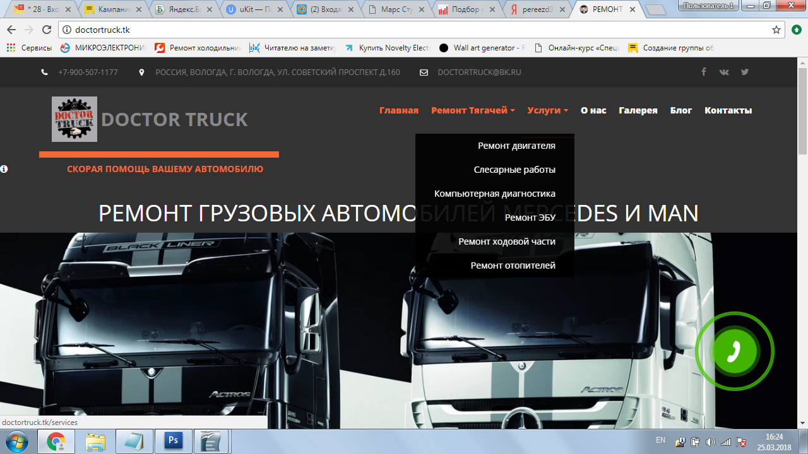808x454 pixels.
Task: Open the Создание группы bookmark
Action: pyautogui.click(x=672, y=48)
